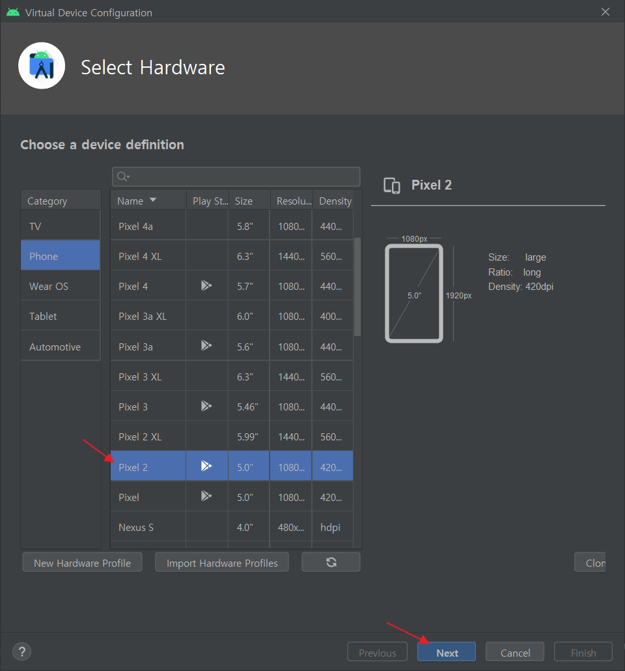Select the Pixel 3a device name
This screenshot has width=625, height=671.
click(135, 347)
